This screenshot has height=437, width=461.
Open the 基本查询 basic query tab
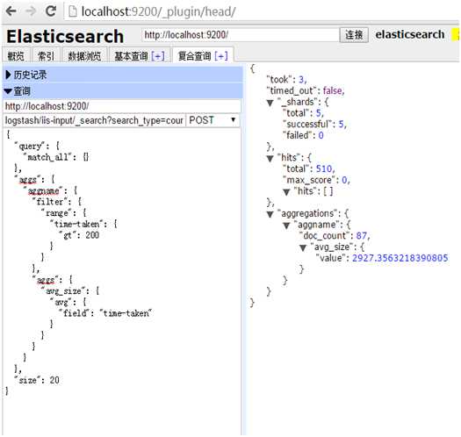[131, 55]
